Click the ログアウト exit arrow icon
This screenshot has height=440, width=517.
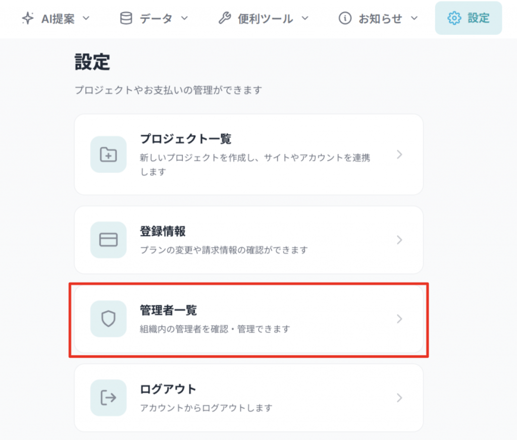tap(108, 398)
